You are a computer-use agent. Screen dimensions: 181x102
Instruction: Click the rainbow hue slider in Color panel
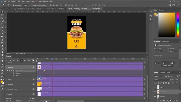(x=178, y=25)
